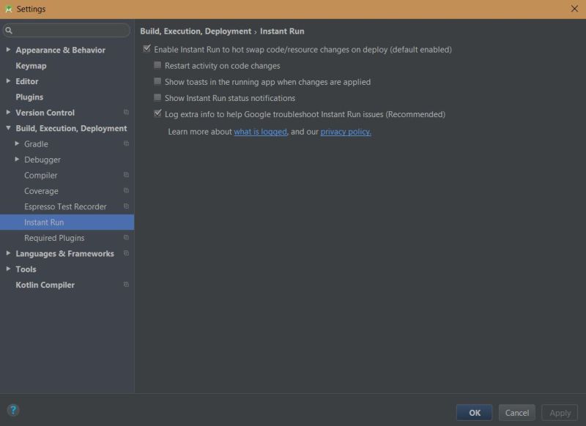Click the project-settings icon beside Compiler

pos(124,175)
